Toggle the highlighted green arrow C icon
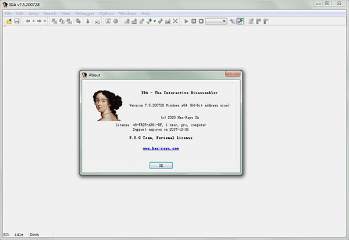The width and height of the screenshot is (349, 240). click(240, 21)
